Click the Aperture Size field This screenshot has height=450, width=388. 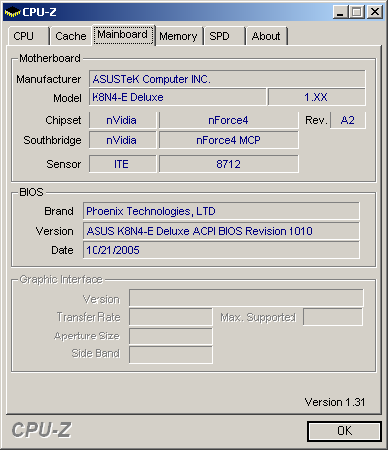pos(171,337)
